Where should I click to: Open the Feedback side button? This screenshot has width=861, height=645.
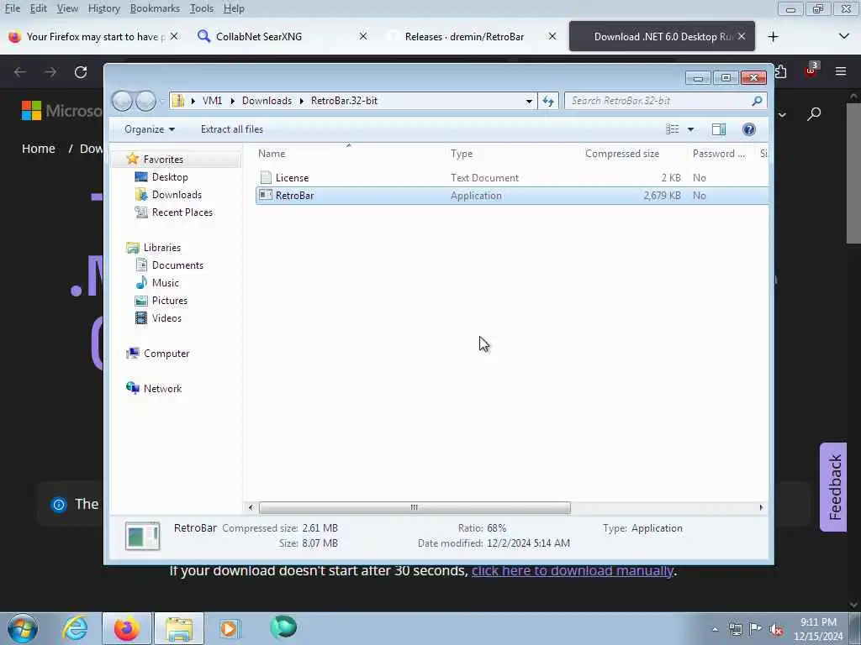(x=834, y=487)
